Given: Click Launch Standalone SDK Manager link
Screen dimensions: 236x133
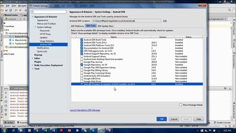Looking at the screenshot, I should click(85, 110).
